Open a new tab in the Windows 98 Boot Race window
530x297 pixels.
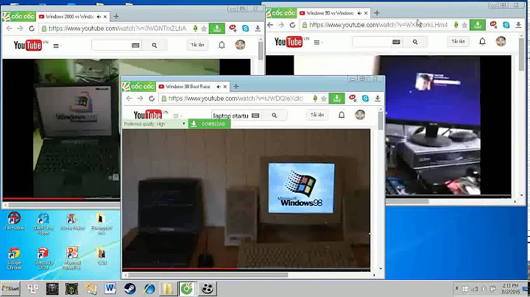[236, 87]
